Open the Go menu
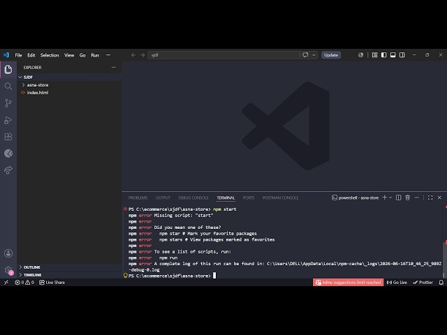This screenshot has height=335, width=447. 82,55
